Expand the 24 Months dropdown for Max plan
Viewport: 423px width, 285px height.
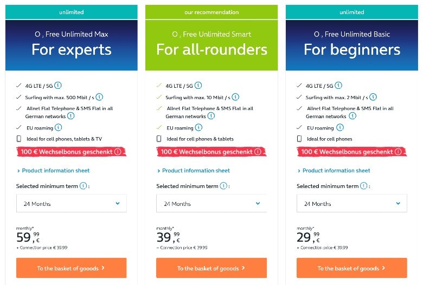[71, 204]
